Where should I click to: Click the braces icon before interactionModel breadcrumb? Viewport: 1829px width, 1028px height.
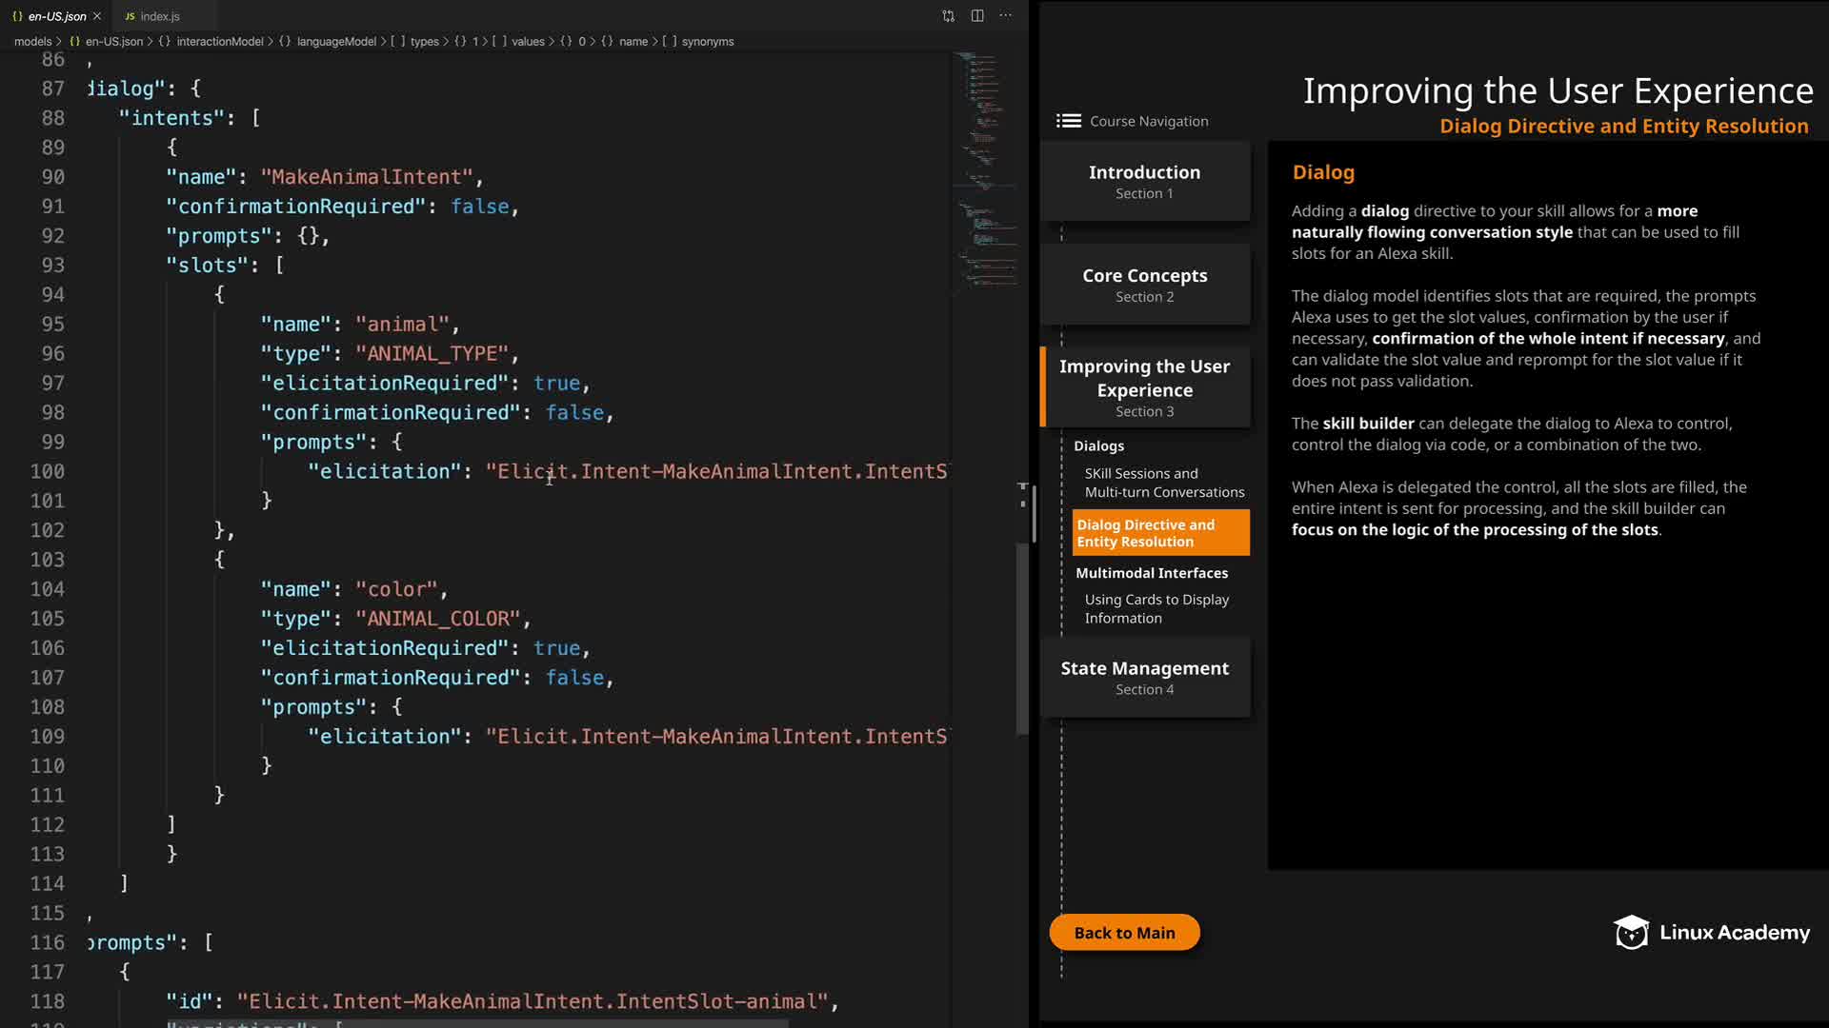[164, 42]
